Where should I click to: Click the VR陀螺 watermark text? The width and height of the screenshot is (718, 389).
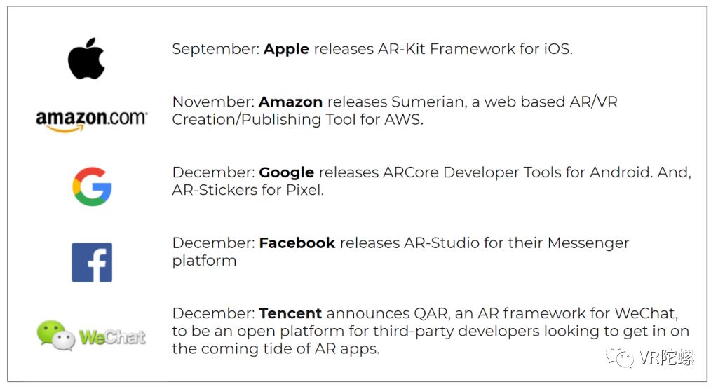[x=667, y=357]
